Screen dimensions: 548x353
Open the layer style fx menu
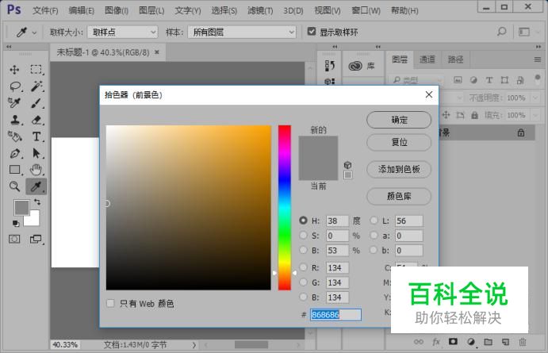436,341
